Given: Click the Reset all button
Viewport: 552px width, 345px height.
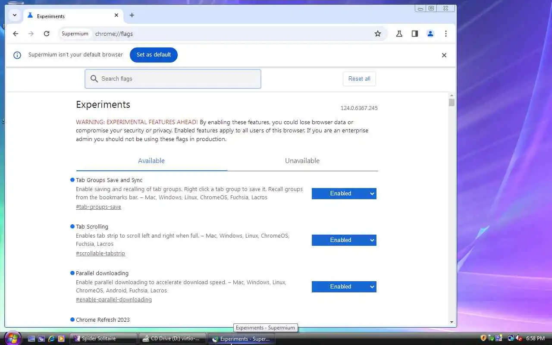Looking at the screenshot, I should coord(359,79).
